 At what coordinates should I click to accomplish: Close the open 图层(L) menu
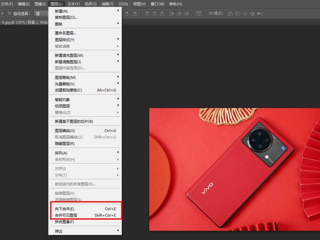click(x=57, y=4)
